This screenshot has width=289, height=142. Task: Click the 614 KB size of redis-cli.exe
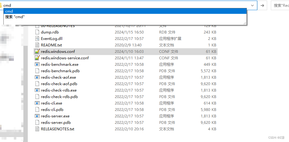[210, 103]
